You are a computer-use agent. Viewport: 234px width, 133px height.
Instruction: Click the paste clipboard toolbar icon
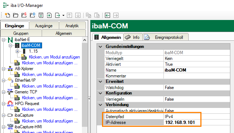click(97, 15)
